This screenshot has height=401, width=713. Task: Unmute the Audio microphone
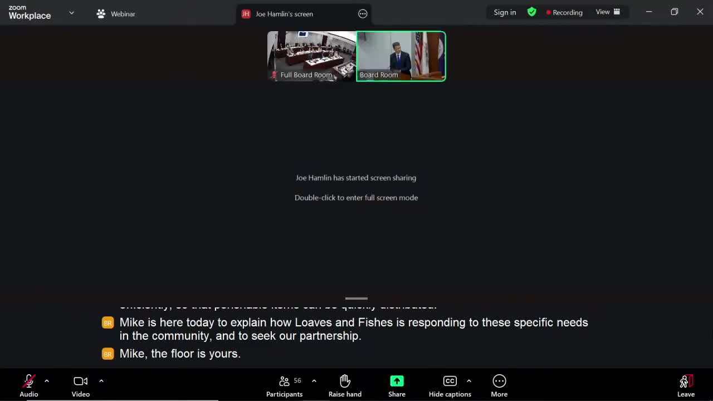click(x=29, y=385)
